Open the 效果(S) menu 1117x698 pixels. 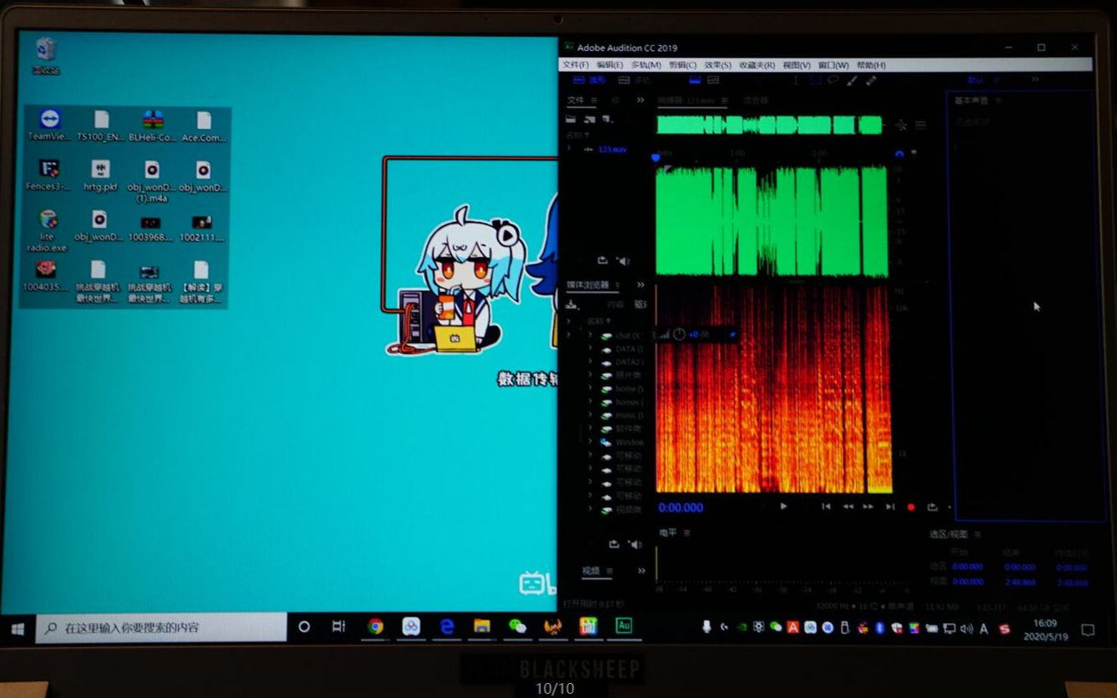pos(717,65)
